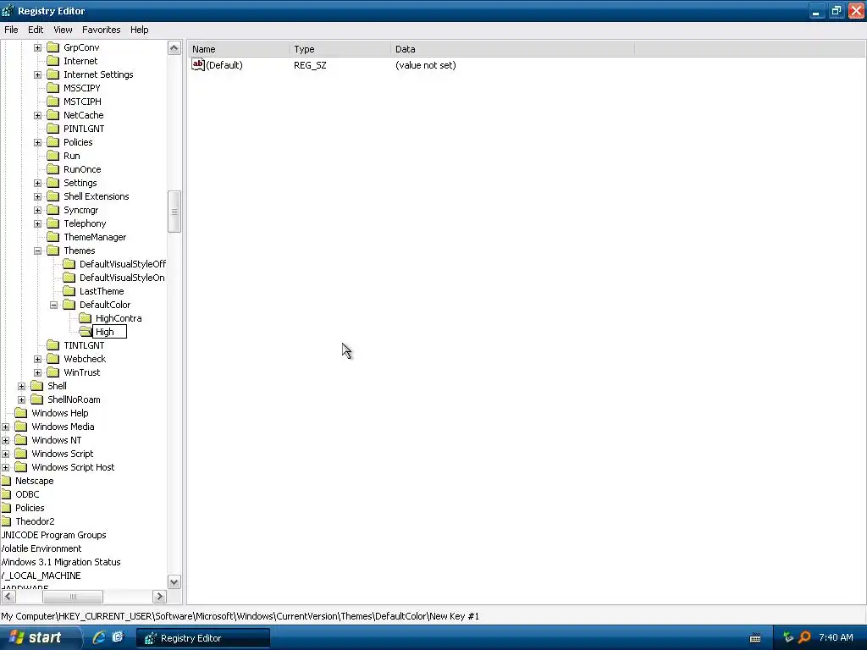The height and width of the screenshot is (650, 867).
Task: Click the tree horizontal scroll left arrow
Action: pos(8,597)
